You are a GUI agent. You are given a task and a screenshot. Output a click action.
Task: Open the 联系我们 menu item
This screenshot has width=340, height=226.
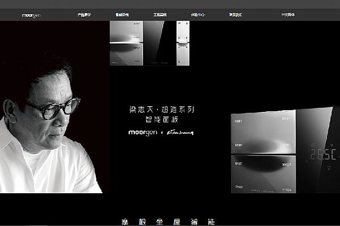235,15
